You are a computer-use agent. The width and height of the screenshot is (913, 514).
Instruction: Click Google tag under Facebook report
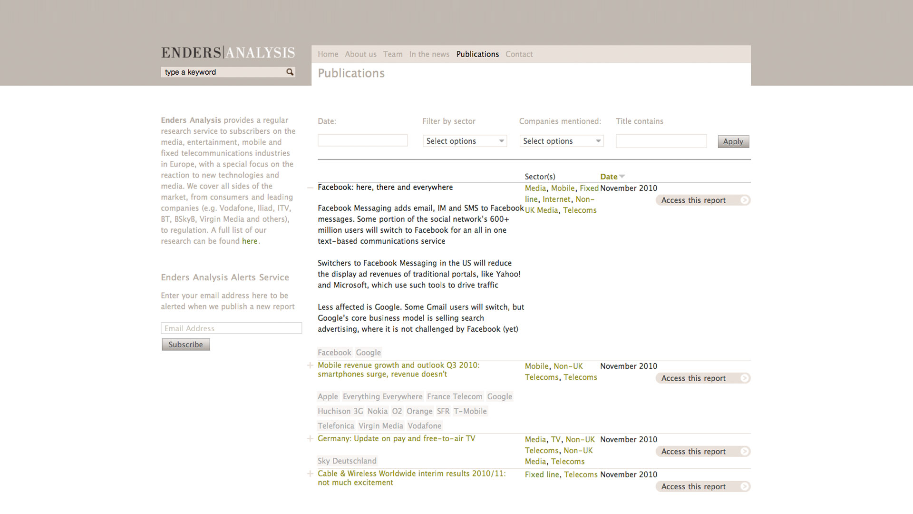[x=369, y=353]
